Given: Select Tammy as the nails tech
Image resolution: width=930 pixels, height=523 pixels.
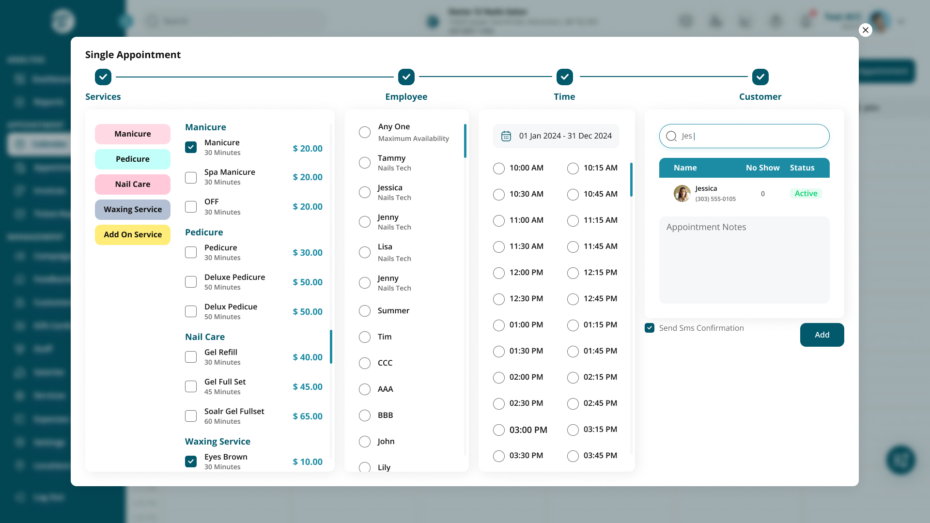Looking at the screenshot, I should [x=364, y=163].
